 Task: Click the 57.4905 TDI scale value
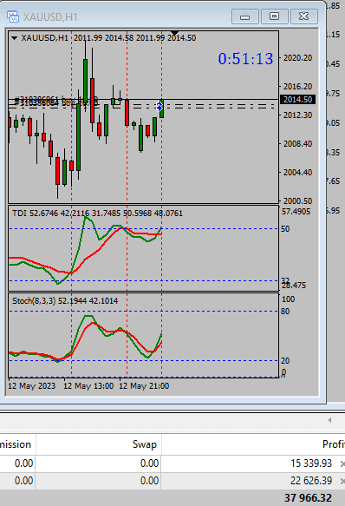click(x=296, y=212)
